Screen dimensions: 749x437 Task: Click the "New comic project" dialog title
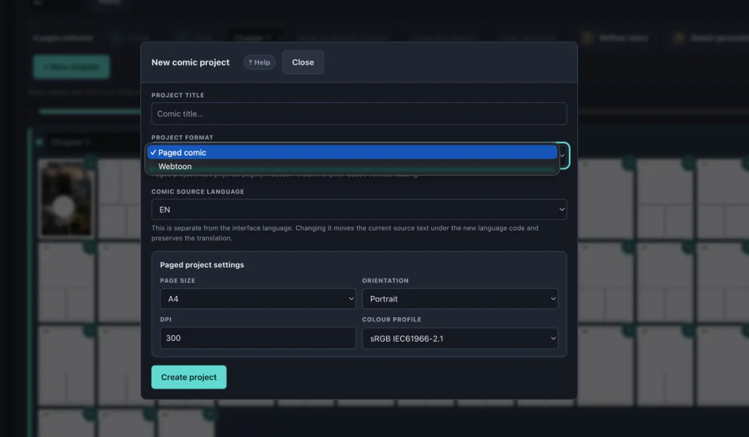coord(190,62)
